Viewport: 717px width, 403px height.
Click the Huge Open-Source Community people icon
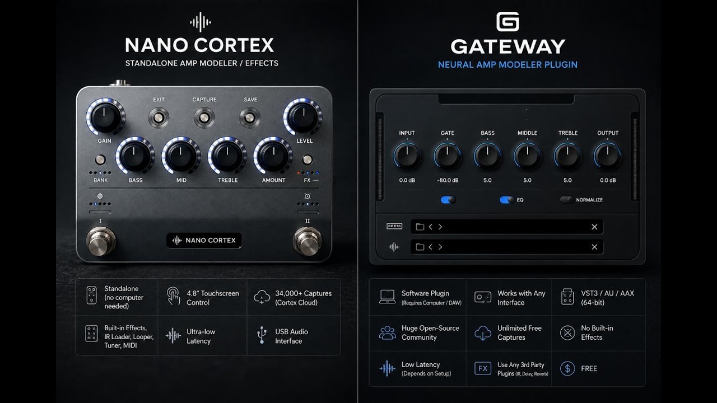coord(387,332)
